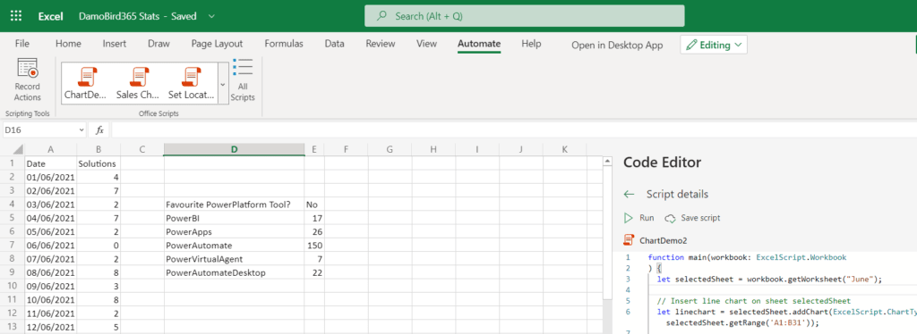This screenshot has width=917, height=334.
Task: Switch to the Data tab
Action: [335, 44]
